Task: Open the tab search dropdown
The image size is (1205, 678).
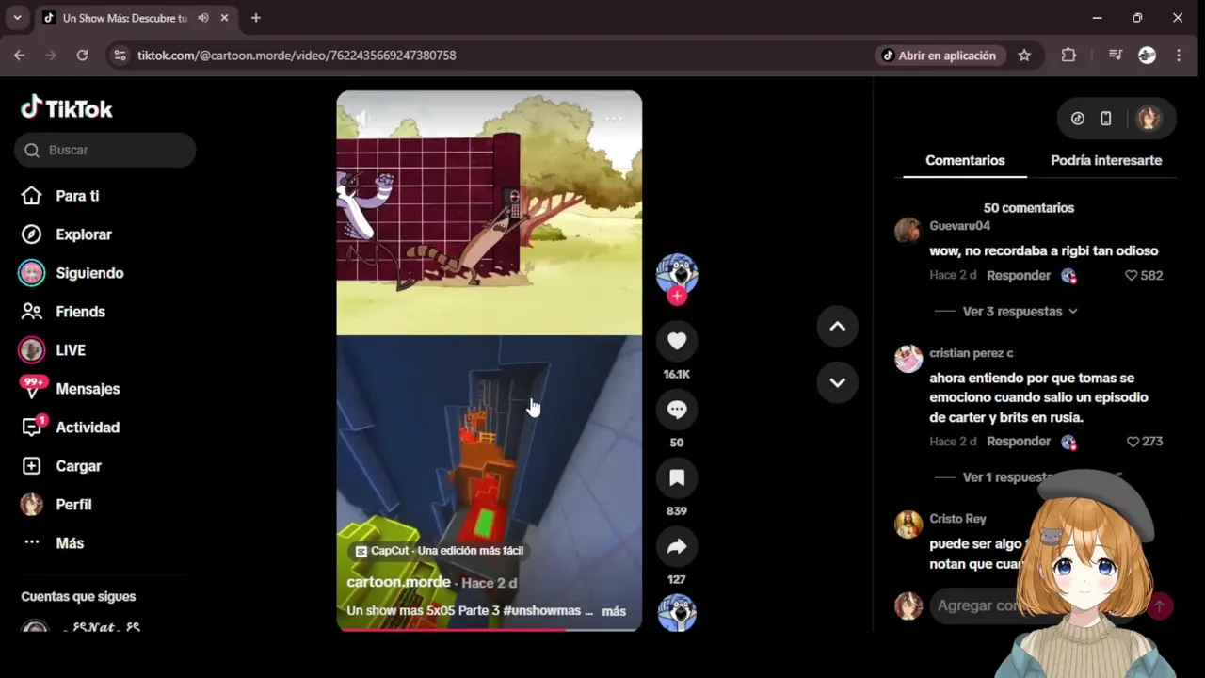Action: (17, 18)
